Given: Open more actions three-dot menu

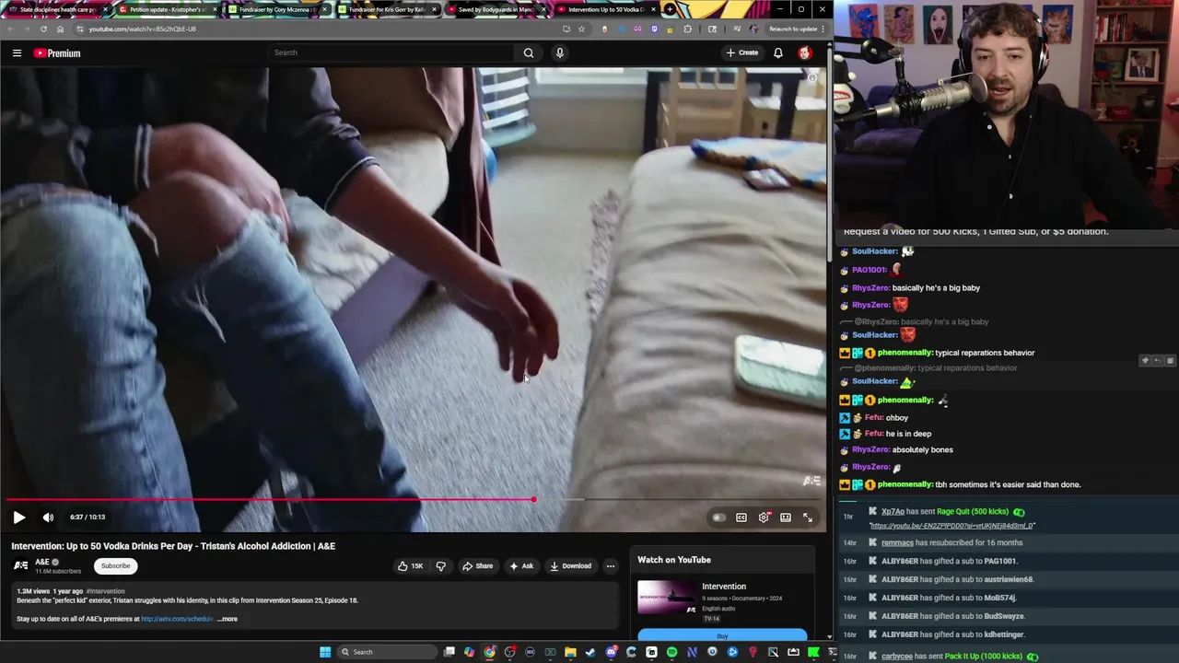Looking at the screenshot, I should tap(611, 566).
